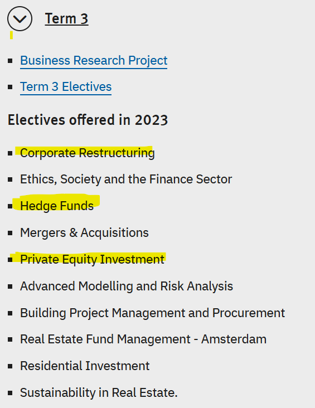315x408 pixels.
Task: Select the Corporate Restructuring elective text
Action: coord(88,153)
